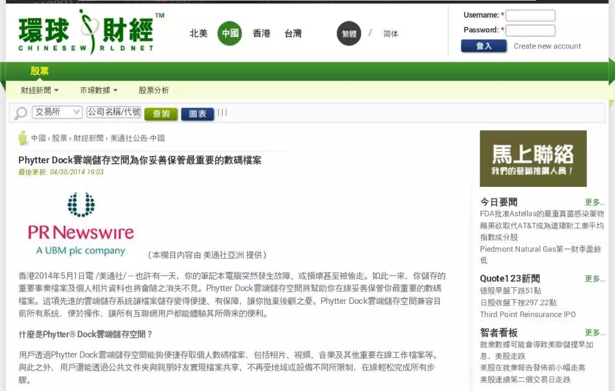Switch to 繁體 traditional Chinese

tap(349, 33)
